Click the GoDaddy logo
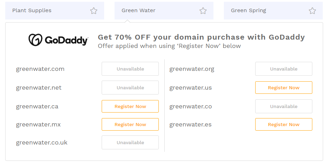 click(58, 40)
